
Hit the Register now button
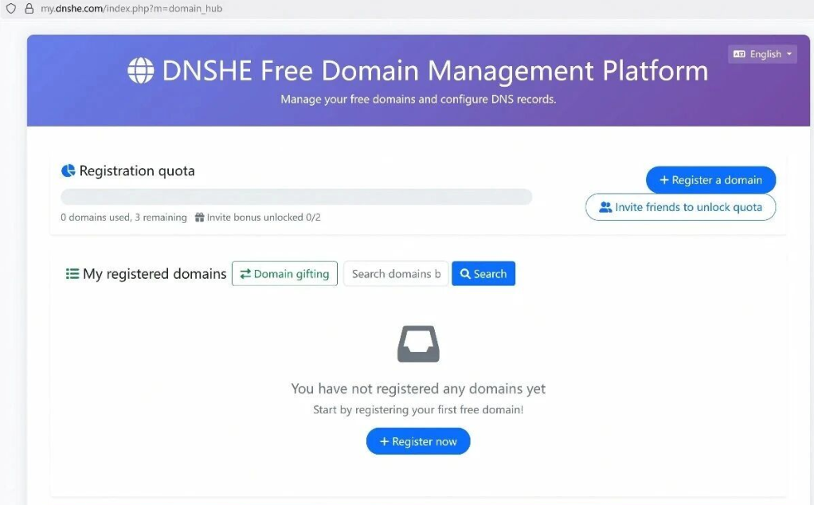click(x=418, y=441)
